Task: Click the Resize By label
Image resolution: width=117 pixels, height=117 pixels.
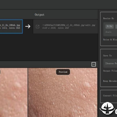Action: point(109,19)
